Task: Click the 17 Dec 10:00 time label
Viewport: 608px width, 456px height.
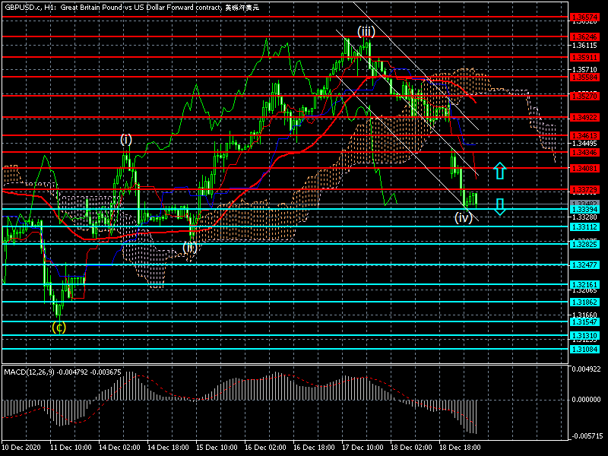Action: coord(362,449)
